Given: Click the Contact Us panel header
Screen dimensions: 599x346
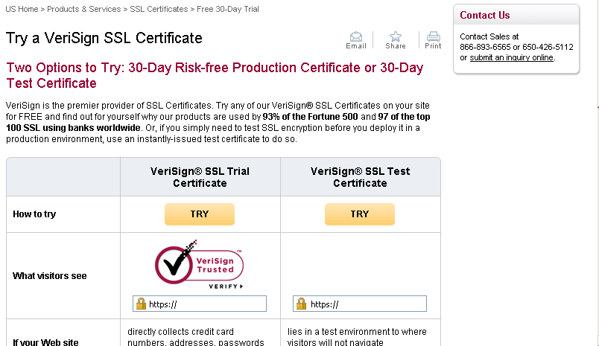Looking at the screenshot, I should pyautogui.click(x=485, y=15).
